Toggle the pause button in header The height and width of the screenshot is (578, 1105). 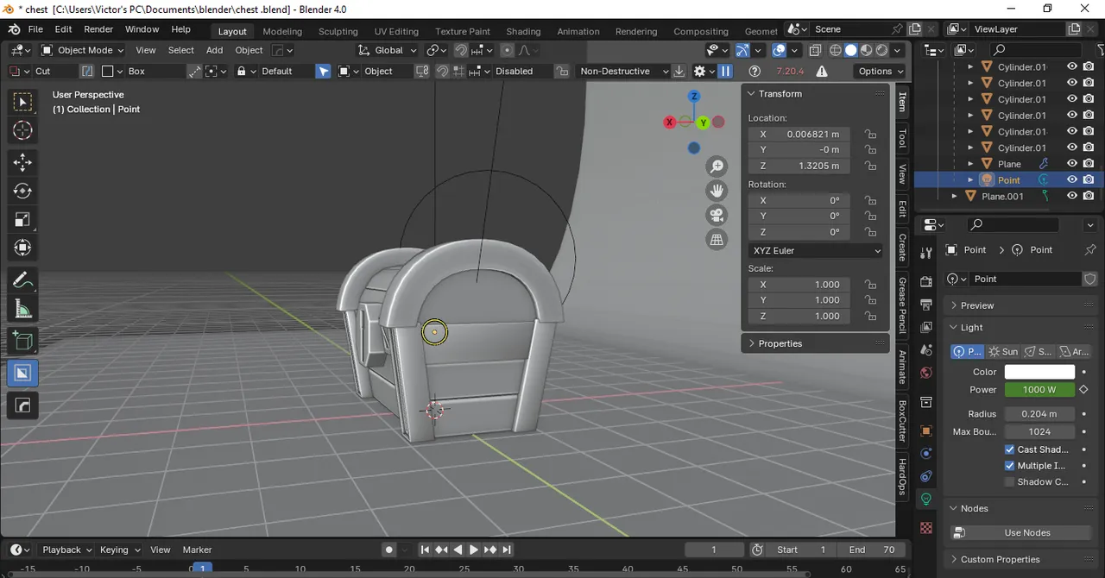pyautogui.click(x=725, y=72)
